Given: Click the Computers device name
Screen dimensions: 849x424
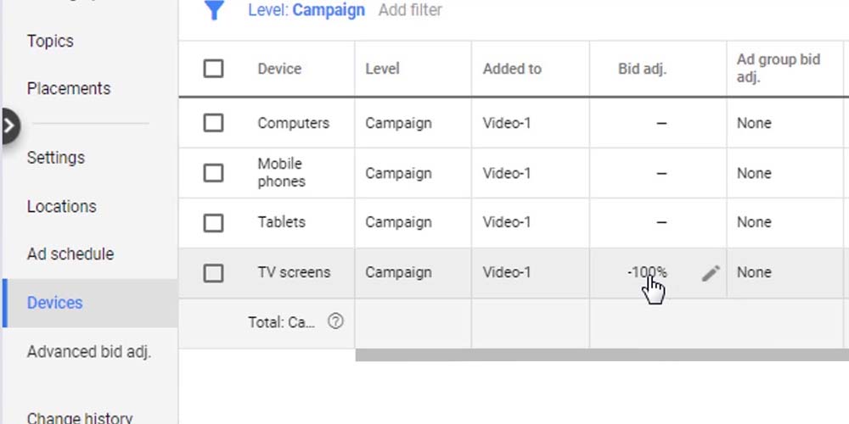Looking at the screenshot, I should point(294,123).
